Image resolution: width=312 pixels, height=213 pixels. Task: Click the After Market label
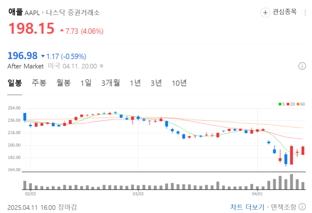26,66
